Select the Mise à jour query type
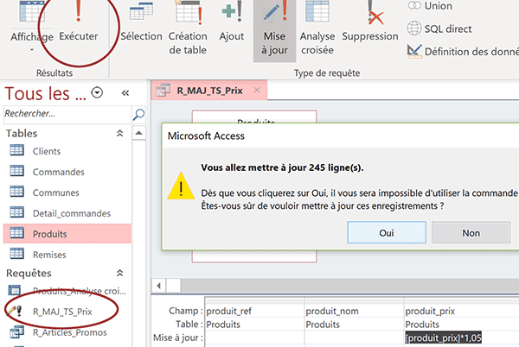 [274, 29]
